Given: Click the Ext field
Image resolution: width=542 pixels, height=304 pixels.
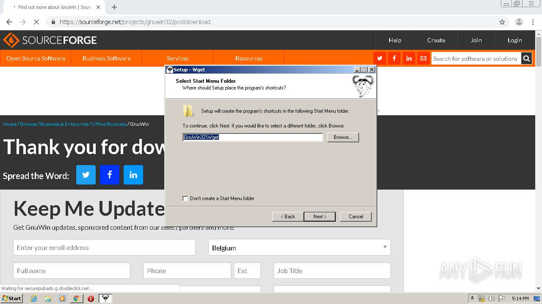Looking at the screenshot, I should coord(247,271).
